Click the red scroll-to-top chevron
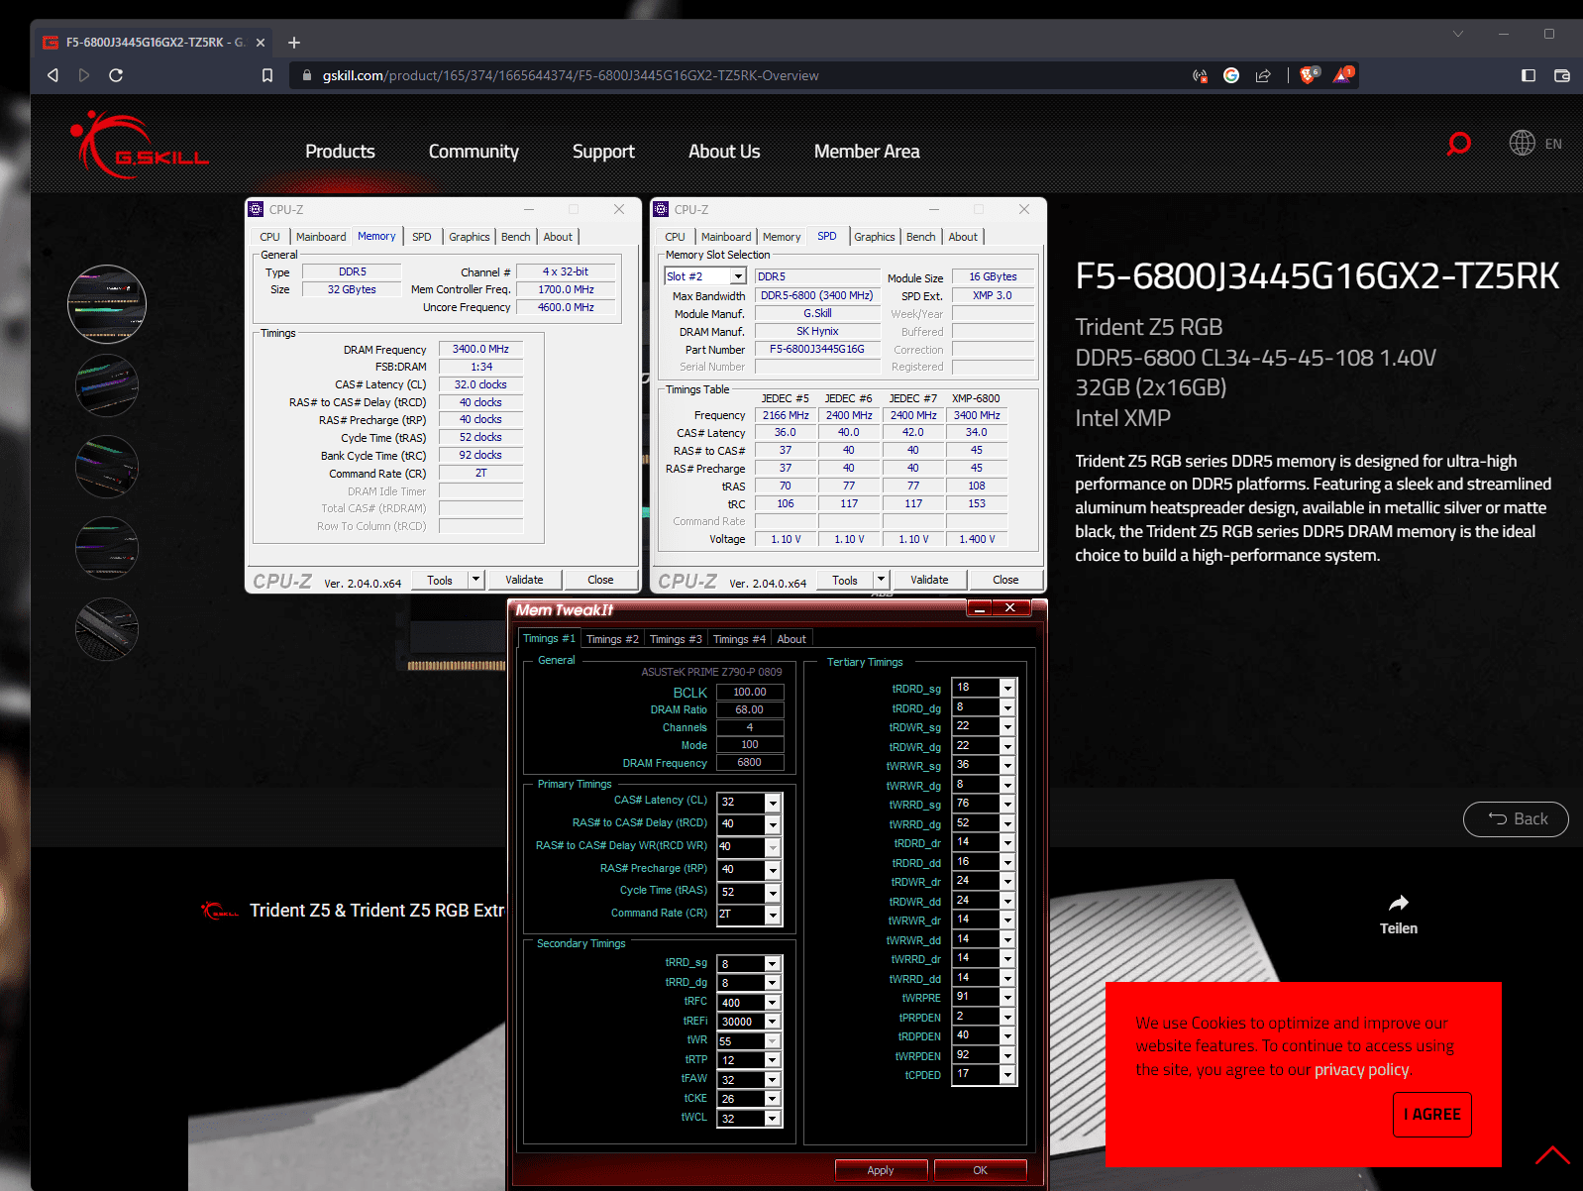The height and width of the screenshot is (1191, 1583). tap(1552, 1155)
